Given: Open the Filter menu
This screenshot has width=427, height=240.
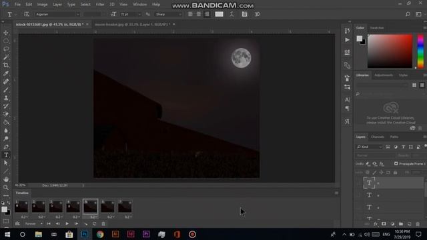Looking at the screenshot, I should [x=100, y=5].
